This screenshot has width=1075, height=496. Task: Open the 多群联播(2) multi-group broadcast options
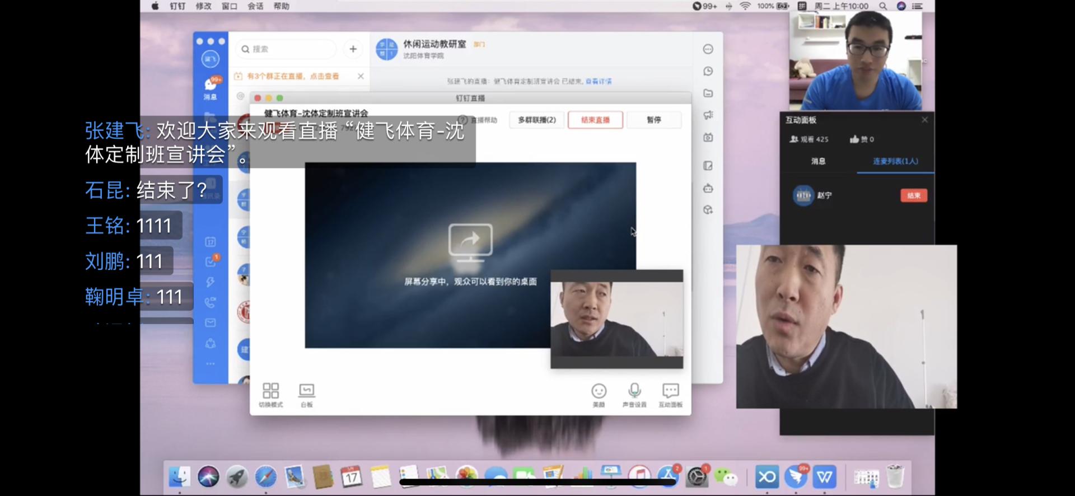coord(536,120)
